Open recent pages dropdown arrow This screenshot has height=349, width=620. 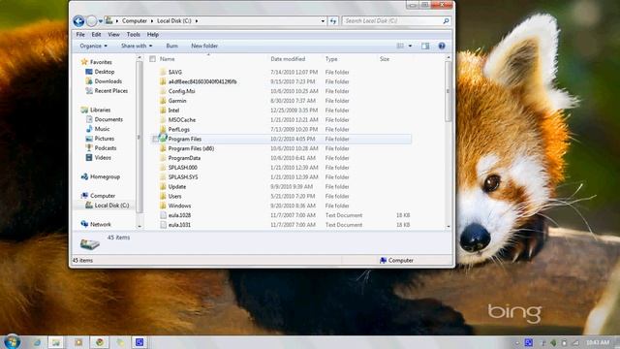[101, 21]
